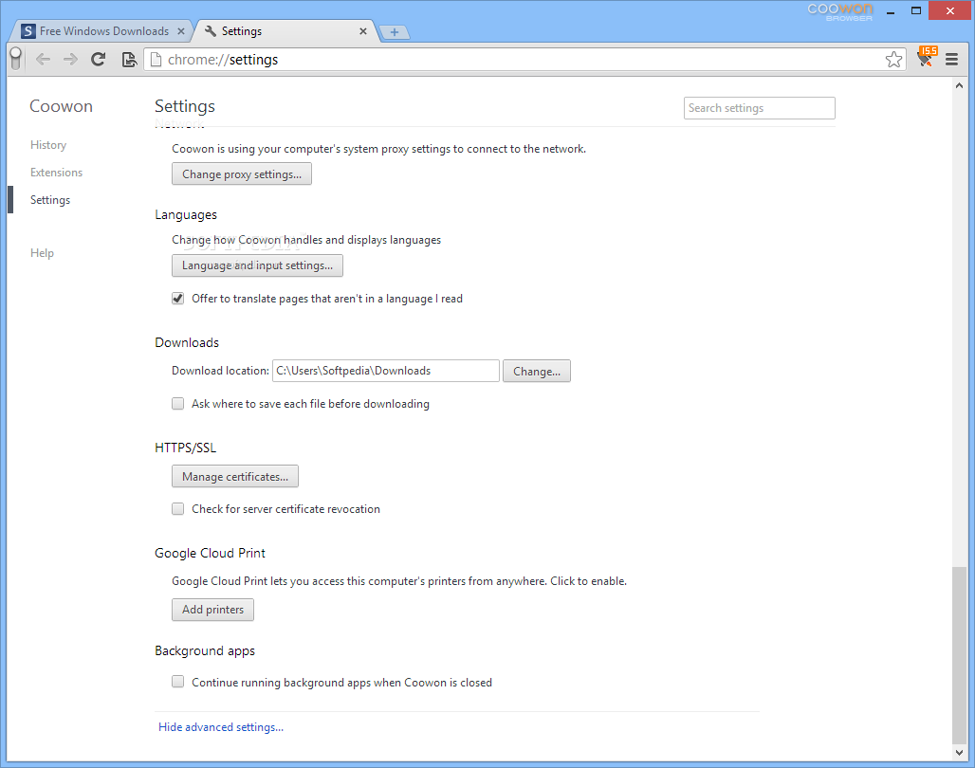Viewport: 975px width, 768px height.
Task: Click the download location path field
Action: click(x=385, y=371)
